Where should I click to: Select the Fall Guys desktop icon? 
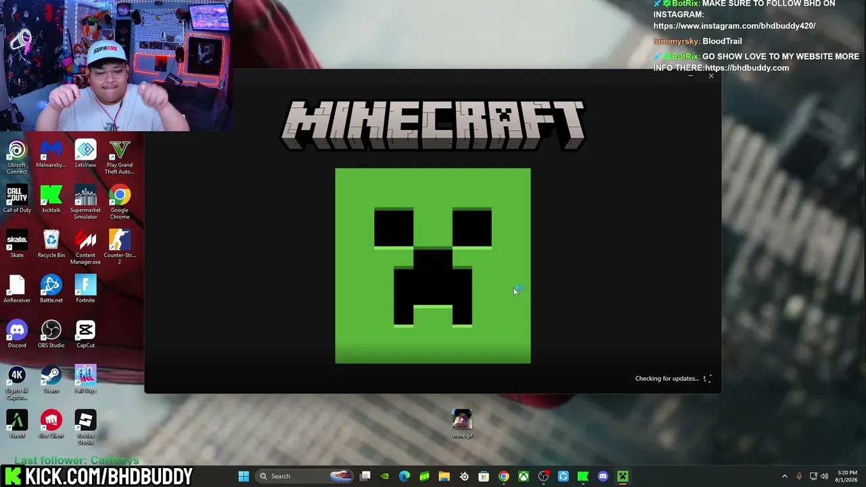(85, 380)
